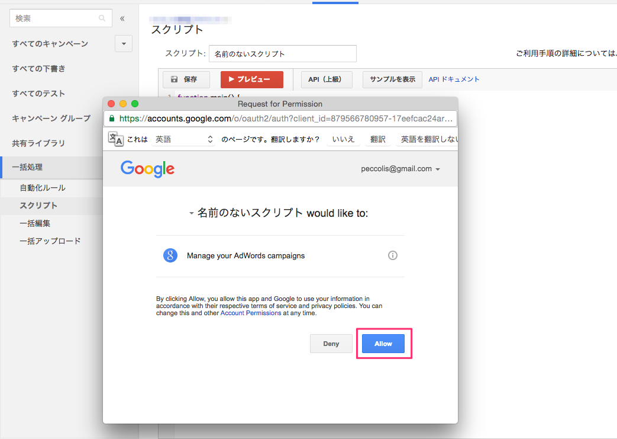
Task: Click the green lock icon in URL bar
Action: (112, 118)
